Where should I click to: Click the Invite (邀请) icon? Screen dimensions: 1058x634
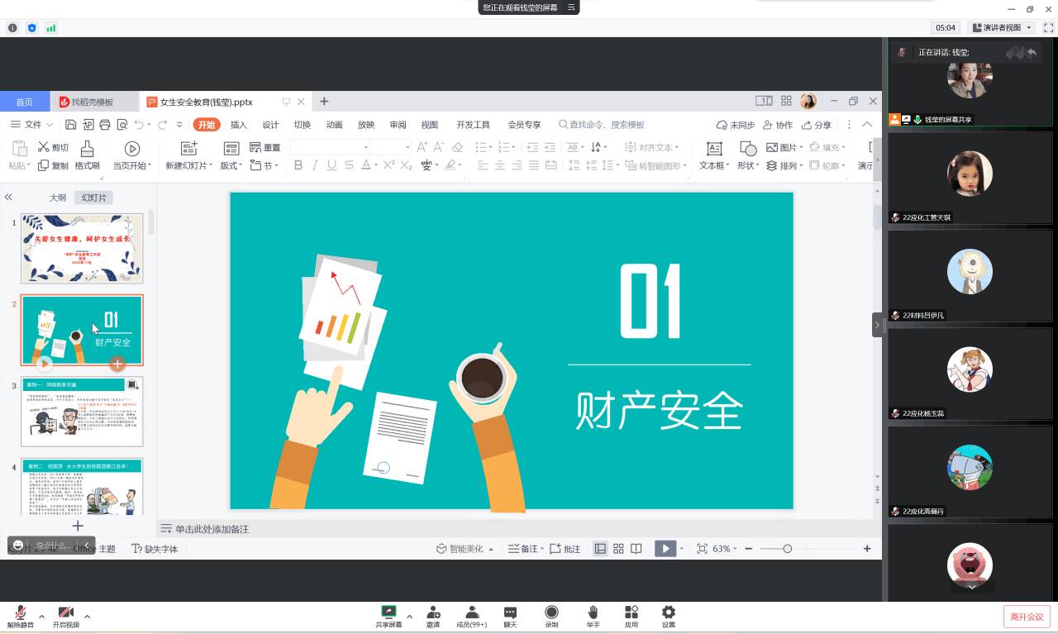click(433, 613)
